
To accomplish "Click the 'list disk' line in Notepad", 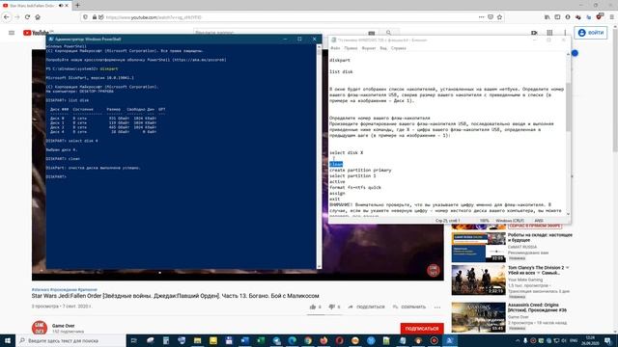I will point(341,71).
